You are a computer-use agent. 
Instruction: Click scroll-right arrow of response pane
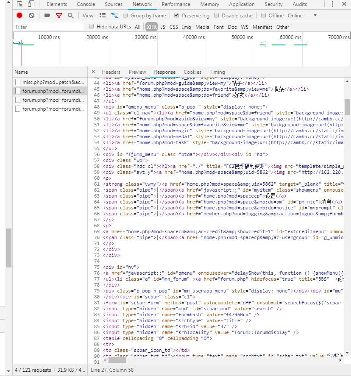coord(340,360)
